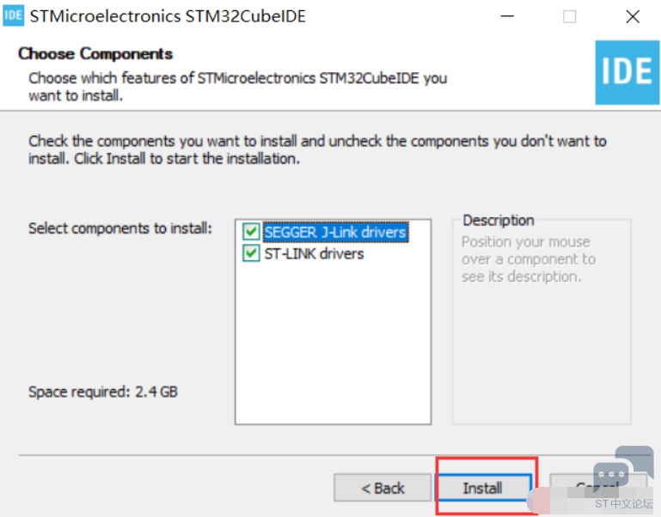This screenshot has width=661, height=517.
Task: Click the Space required: 2.4 GB text
Action: point(103,392)
